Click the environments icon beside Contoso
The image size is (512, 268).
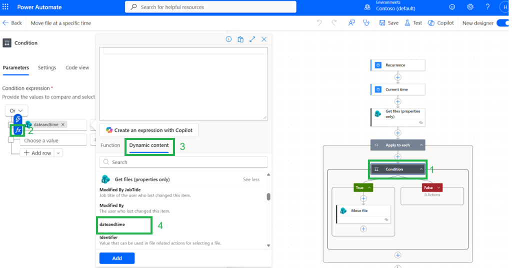tap(367, 7)
